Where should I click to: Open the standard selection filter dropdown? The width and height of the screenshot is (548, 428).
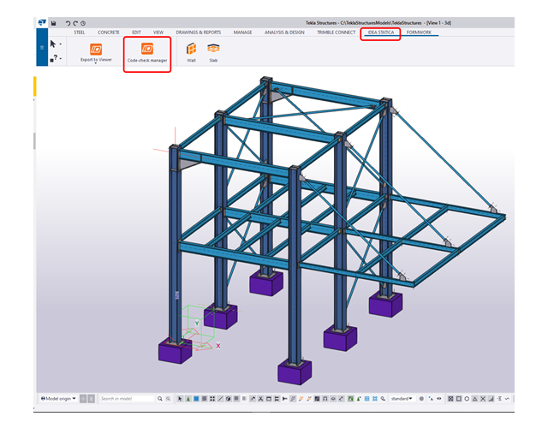pos(402,399)
